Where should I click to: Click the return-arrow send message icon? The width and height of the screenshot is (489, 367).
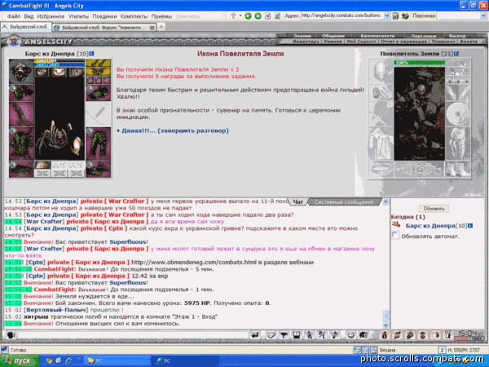tap(255, 335)
